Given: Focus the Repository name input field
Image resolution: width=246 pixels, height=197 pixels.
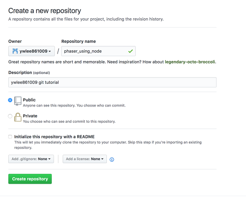Looking at the screenshot, I should tap(98, 51).
